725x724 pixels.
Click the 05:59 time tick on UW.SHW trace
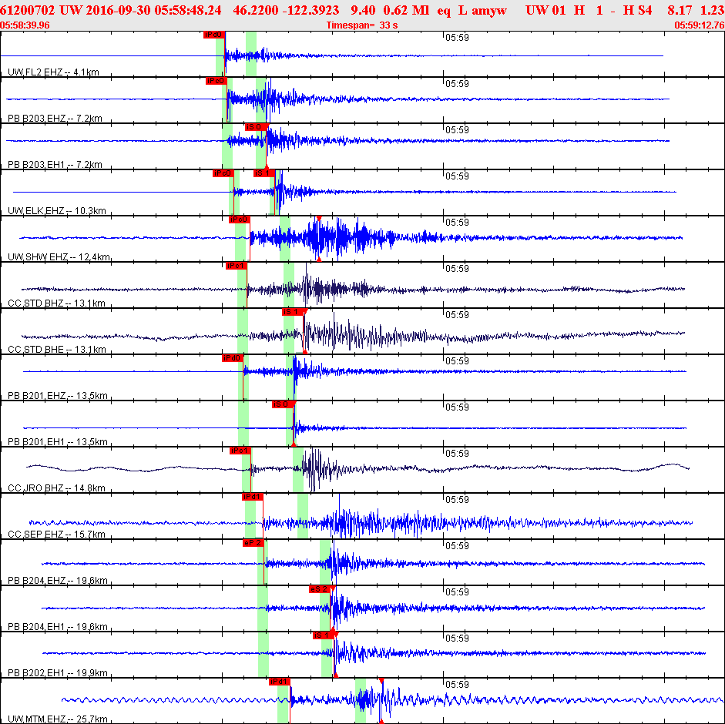(457, 223)
